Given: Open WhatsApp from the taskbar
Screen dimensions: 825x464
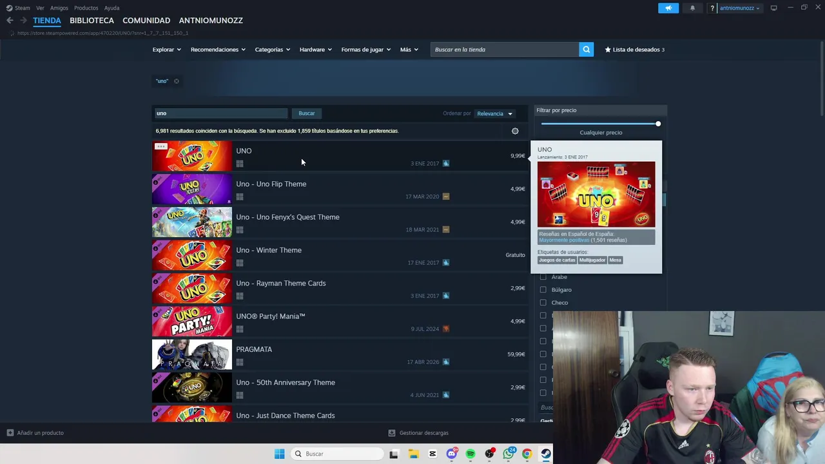Looking at the screenshot, I should [509, 454].
